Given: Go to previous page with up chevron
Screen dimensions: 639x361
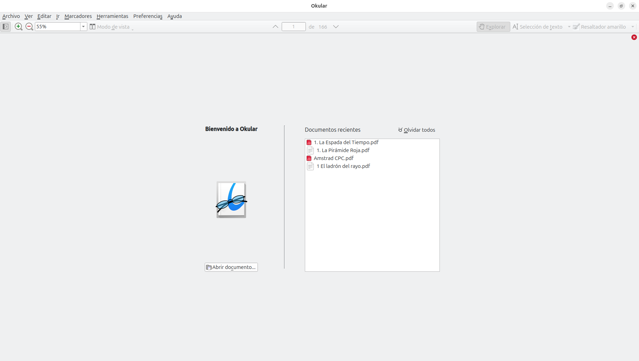Looking at the screenshot, I should [x=275, y=27].
